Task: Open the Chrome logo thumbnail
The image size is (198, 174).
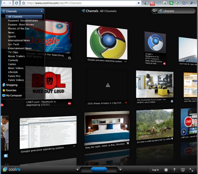Action: coord(107,42)
